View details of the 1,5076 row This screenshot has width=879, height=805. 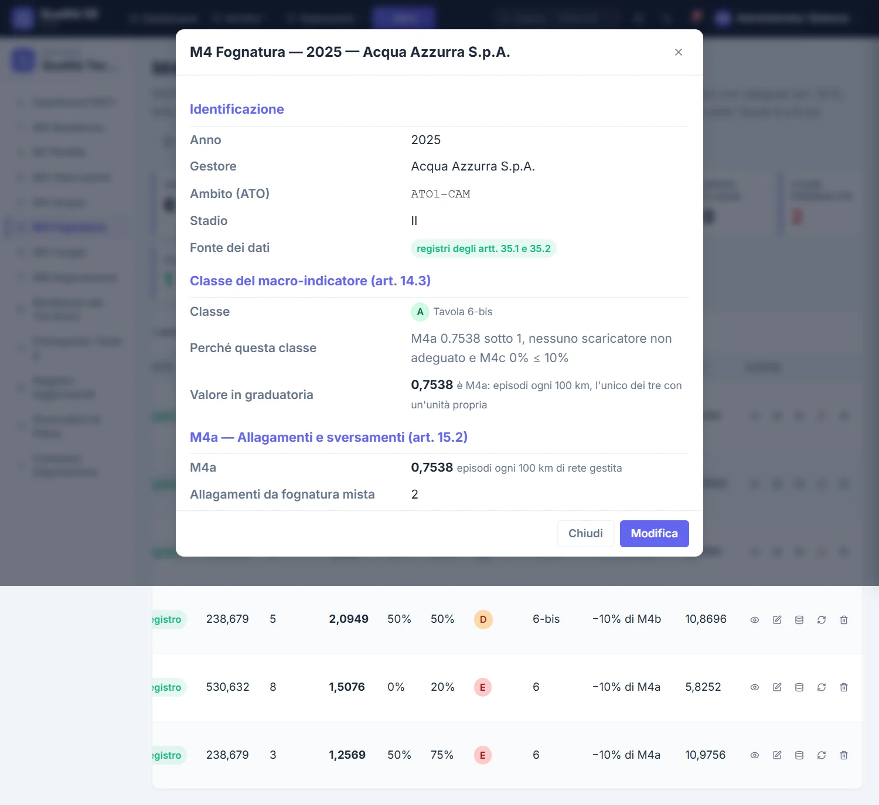[755, 687]
